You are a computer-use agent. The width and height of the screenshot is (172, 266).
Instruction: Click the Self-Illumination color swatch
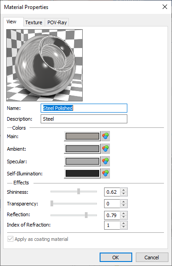point(83,174)
